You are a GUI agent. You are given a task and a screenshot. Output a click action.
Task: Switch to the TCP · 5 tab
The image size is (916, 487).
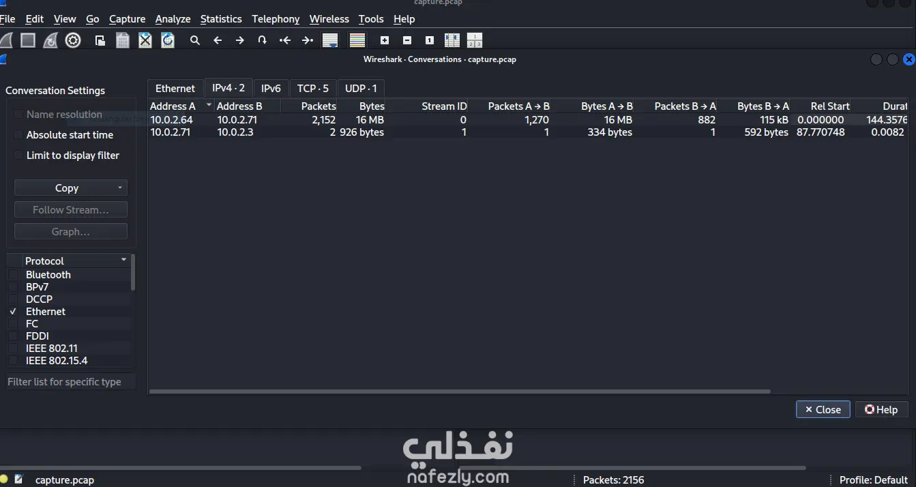coord(312,88)
